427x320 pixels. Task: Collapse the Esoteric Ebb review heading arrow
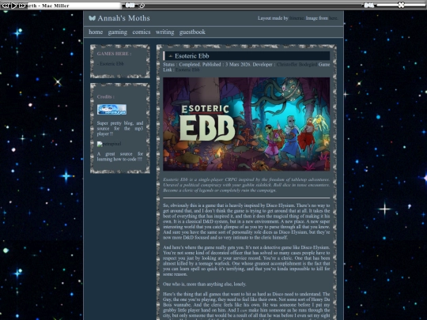tap(171, 56)
